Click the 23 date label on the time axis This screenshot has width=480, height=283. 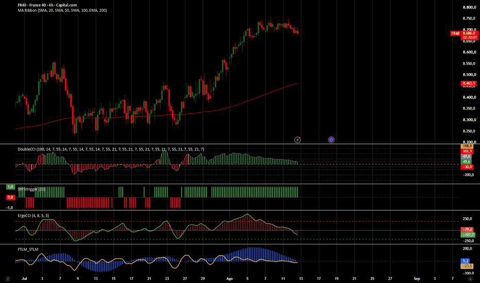(167, 279)
